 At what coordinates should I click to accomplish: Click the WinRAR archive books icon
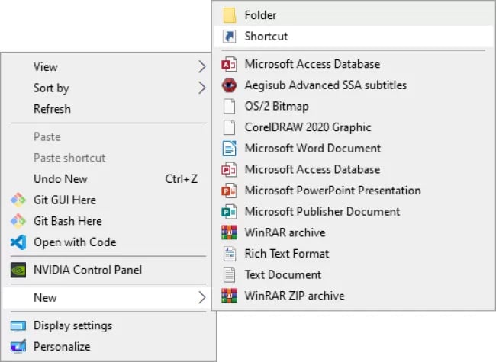(230, 232)
